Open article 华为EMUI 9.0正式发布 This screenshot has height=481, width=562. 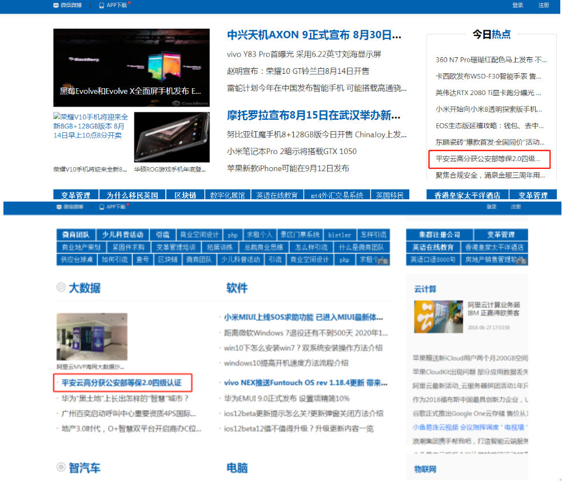[x=287, y=399]
